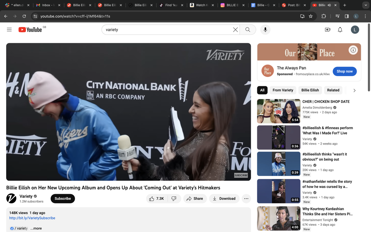Viewport: 371px width, 232px height.
Task: Go back in browser history
Action: point(6,16)
